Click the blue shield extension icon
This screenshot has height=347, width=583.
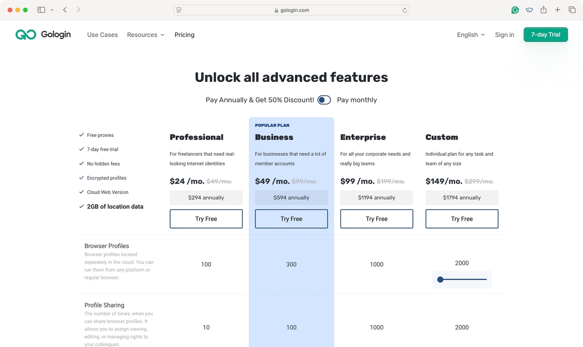[x=529, y=10]
